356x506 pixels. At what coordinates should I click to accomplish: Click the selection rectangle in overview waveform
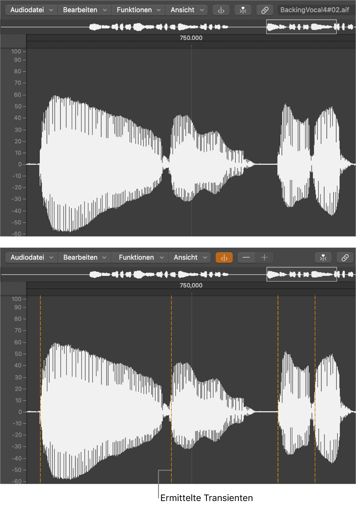(x=301, y=27)
